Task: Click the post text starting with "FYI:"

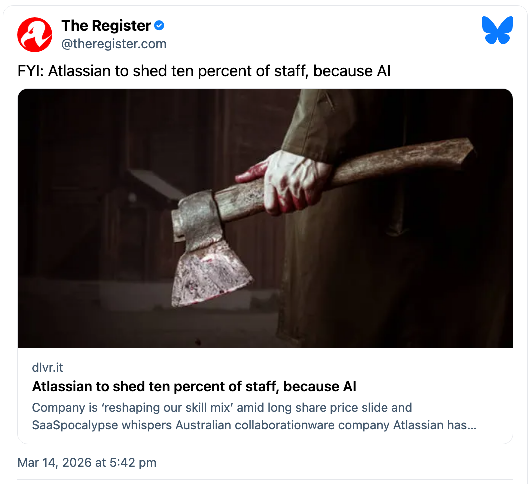Action: (204, 71)
